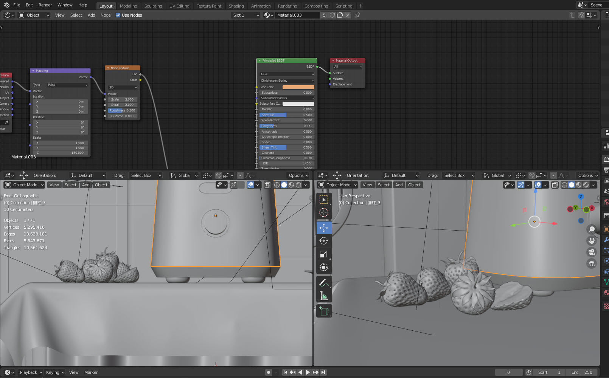This screenshot has width=609, height=378.
Task: Select the Move tool in right viewport toolbar
Action: [x=324, y=228]
